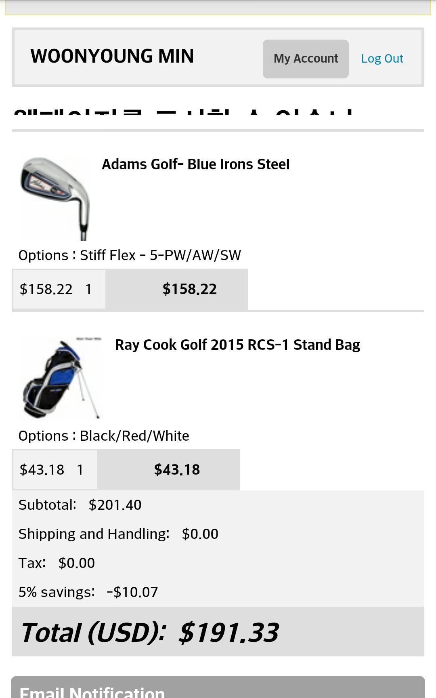Click the $43.18 unit price cell
Screen dimensions: 436x698
coord(42,470)
